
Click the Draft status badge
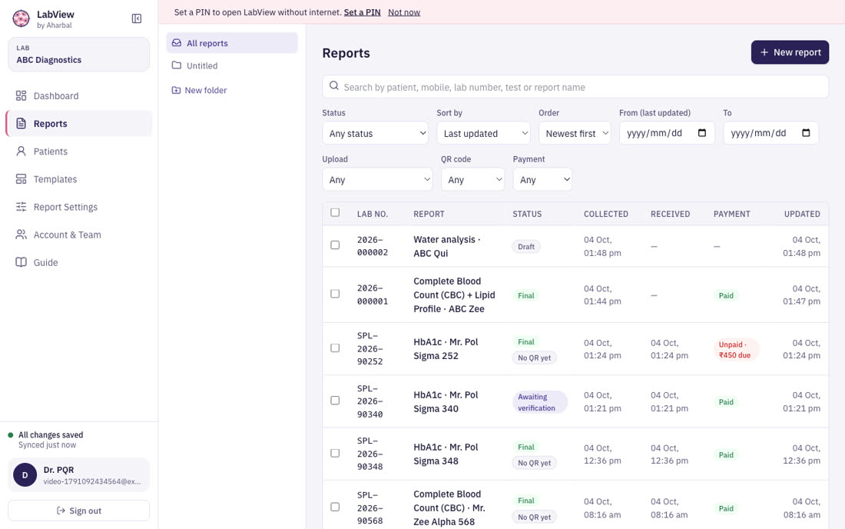point(526,247)
